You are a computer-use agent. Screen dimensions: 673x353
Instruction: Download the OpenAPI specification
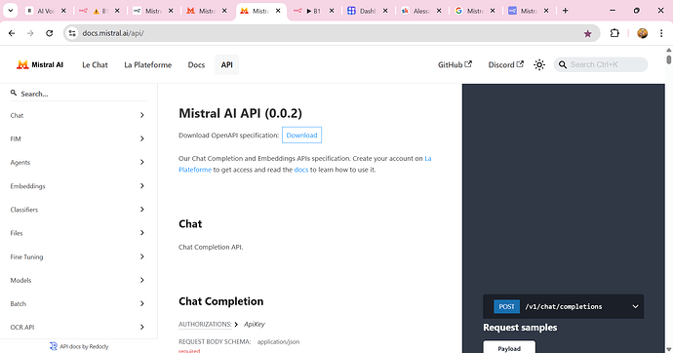click(301, 136)
